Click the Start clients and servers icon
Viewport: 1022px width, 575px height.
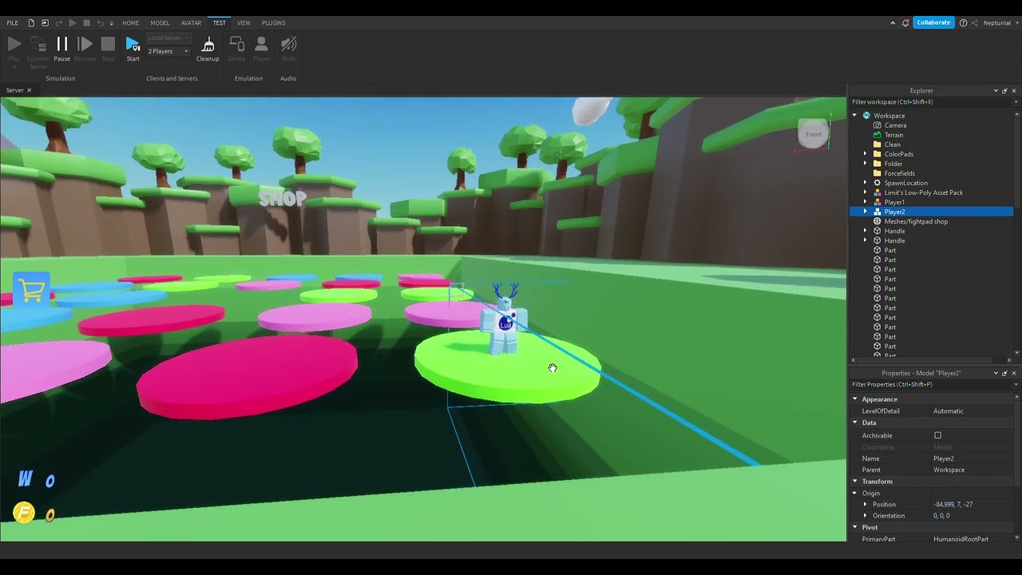[133, 44]
